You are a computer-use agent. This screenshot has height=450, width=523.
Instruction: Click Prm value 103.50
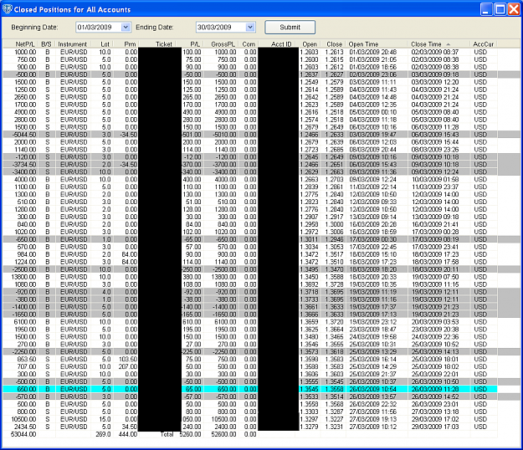(128, 360)
